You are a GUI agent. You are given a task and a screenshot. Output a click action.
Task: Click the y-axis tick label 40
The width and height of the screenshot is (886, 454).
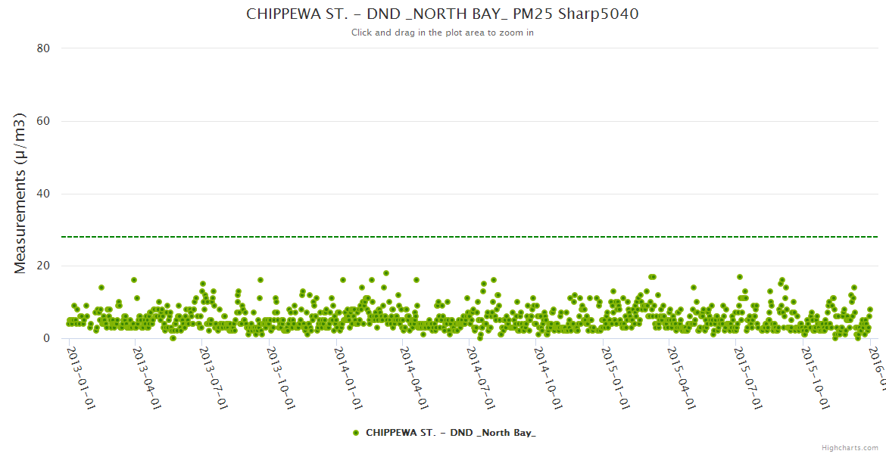(x=43, y=194)
